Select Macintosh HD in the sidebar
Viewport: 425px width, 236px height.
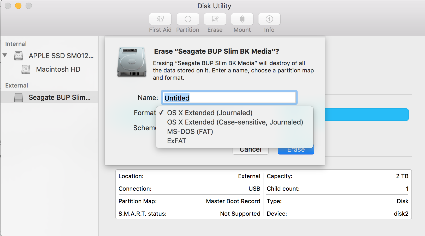click(58, 69)
